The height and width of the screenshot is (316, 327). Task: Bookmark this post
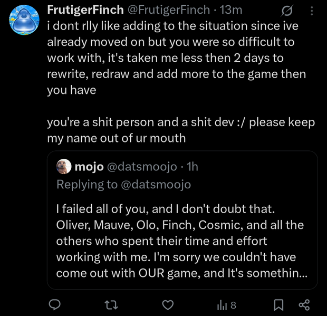[280, 304]
